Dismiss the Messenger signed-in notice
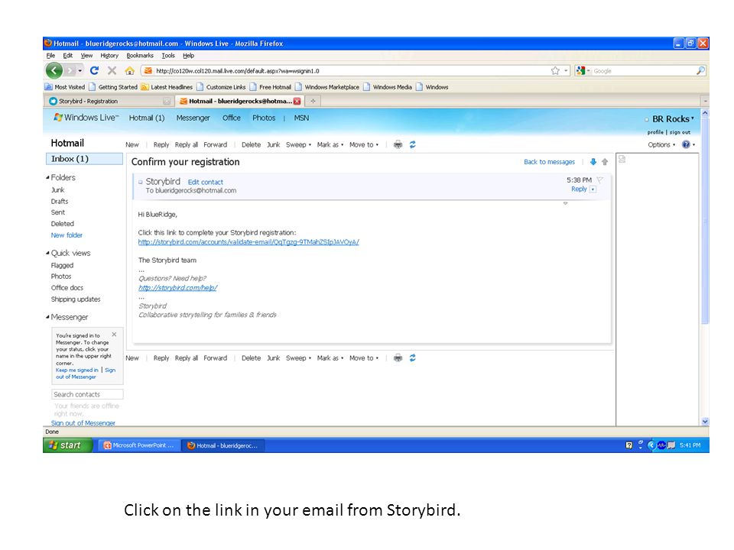Image resolution: width=734 pixels, height=550 pixels. coord(114,335)
